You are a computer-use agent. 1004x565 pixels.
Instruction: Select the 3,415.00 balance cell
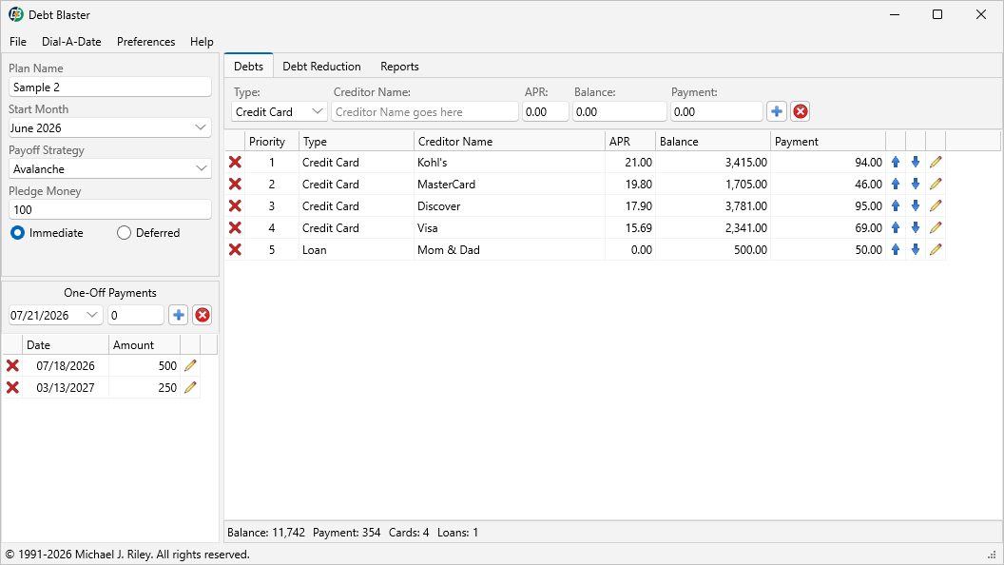pyautogui.click(x=713, y=162)
